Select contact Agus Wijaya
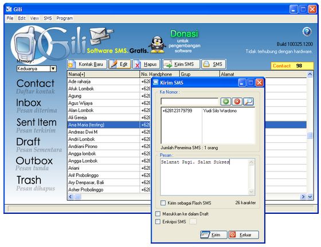Screen dimensions: 321x247 (103, 103)
